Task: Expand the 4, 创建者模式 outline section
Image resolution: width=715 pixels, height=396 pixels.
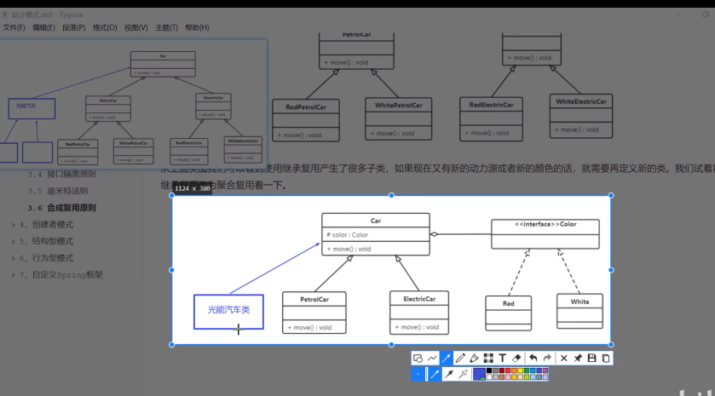Action: tap(13, 225)
